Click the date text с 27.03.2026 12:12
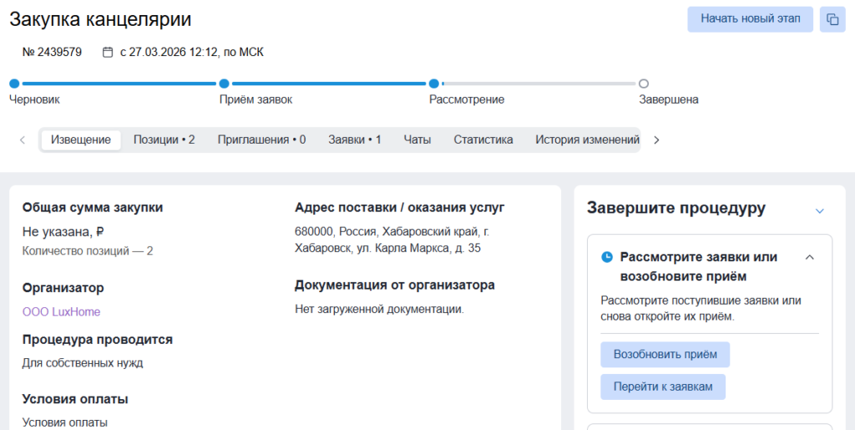The width and height of the screenshot is (855, 430). point(192,53)
